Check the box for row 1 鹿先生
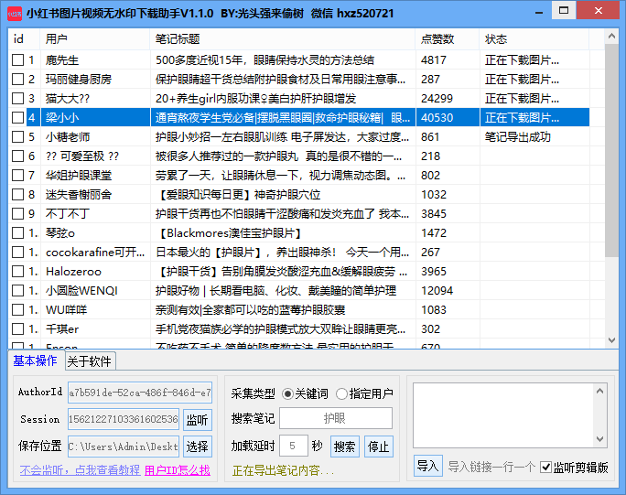 point(18,59)
